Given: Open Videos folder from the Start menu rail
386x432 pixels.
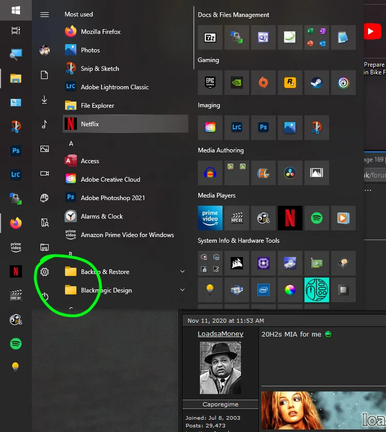Looking at the screenshot, I should (x=45, y=173).
